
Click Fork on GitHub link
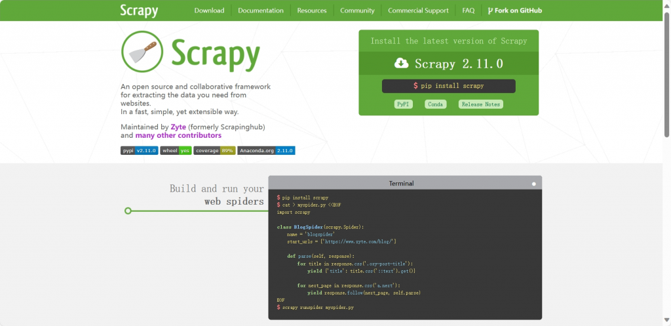(x=515, y=10)
